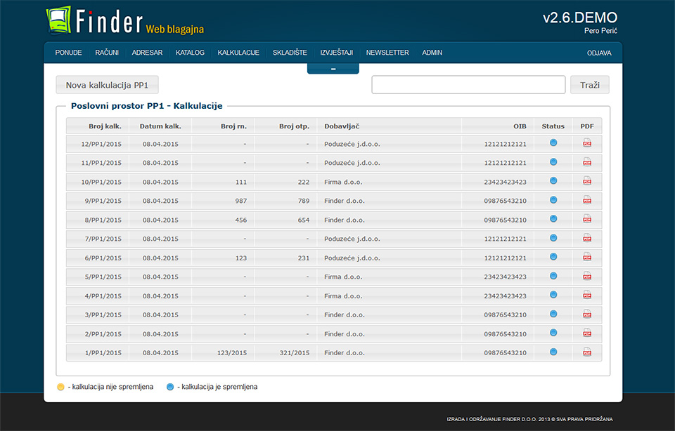Open the SKLADIŠTE menu

tap(290, 53)
